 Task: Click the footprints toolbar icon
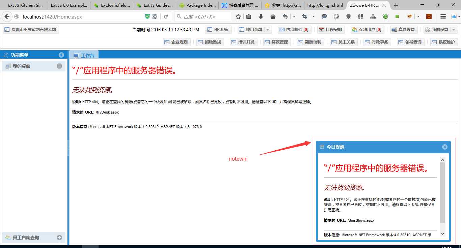[x=360, y=17]
